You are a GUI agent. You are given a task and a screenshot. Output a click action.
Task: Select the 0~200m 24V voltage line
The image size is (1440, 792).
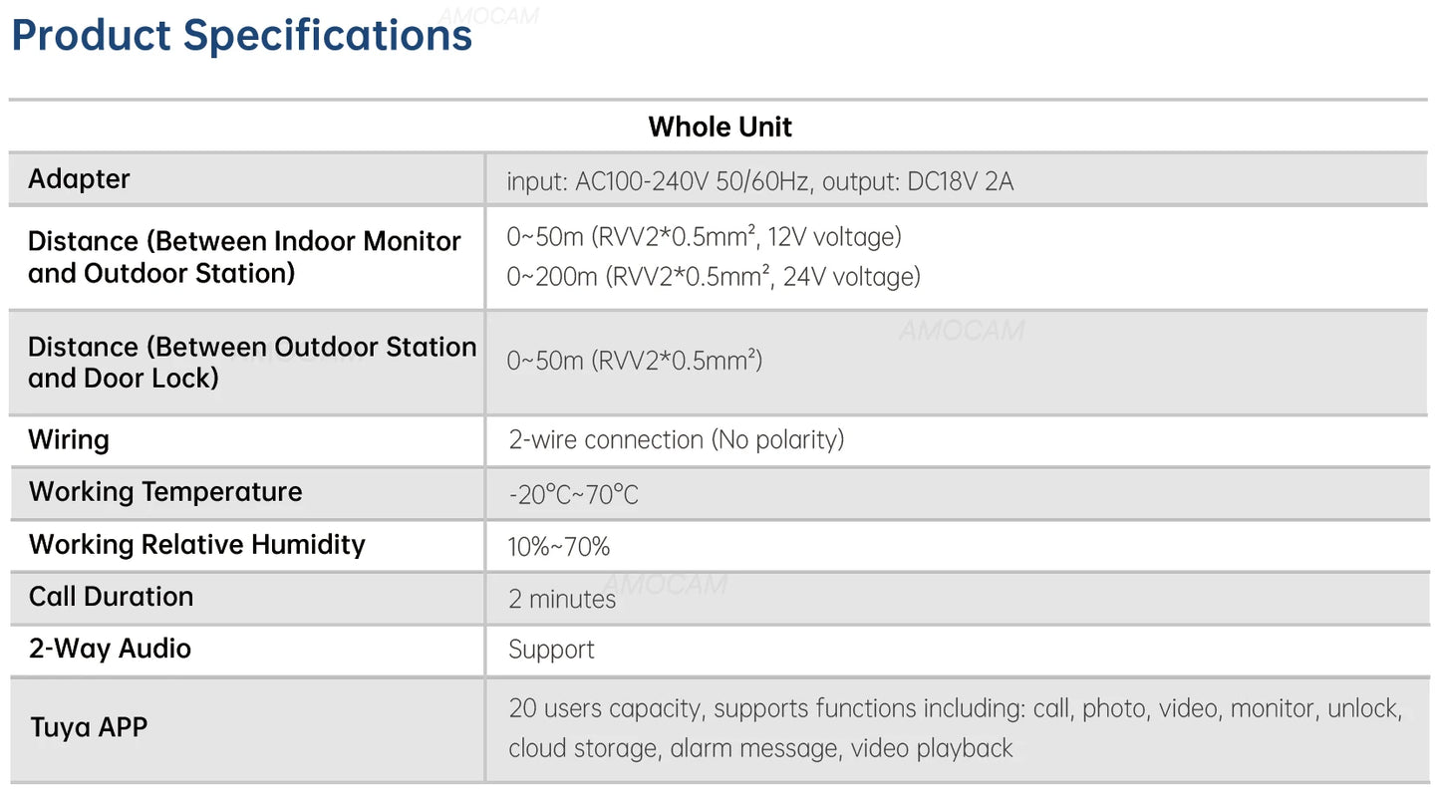(x=713, y=277)
